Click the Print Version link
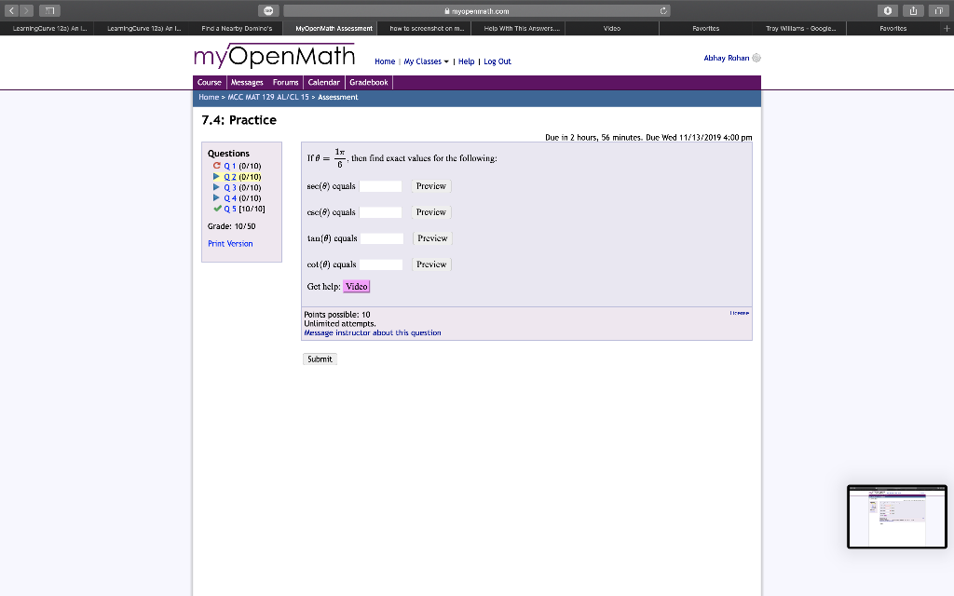This screenshot has height=596, width=954. pos(230,243)
